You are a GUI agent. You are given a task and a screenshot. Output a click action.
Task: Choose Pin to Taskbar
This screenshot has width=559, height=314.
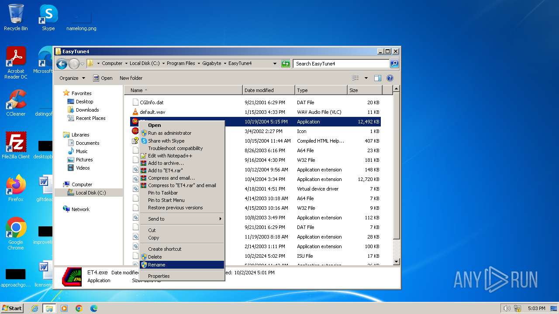182,193
